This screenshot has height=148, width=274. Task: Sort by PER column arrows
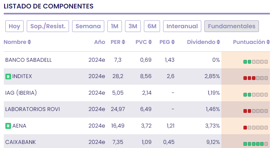coord(123,42)
